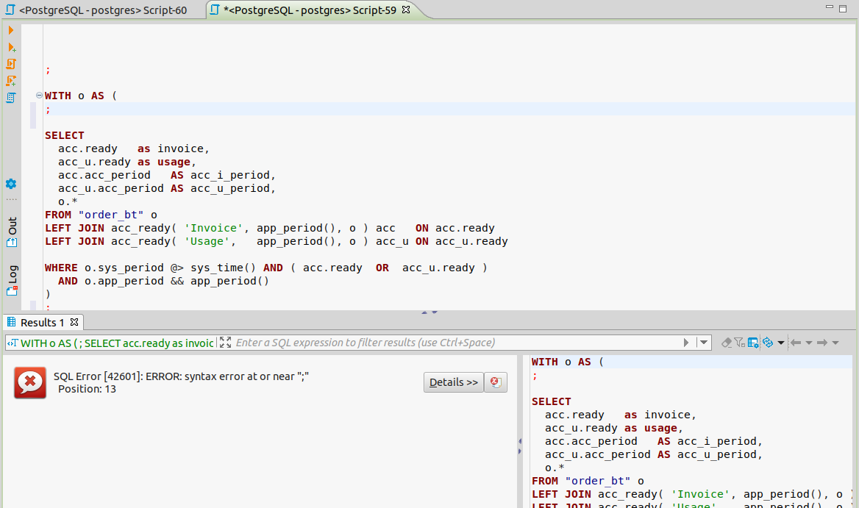The width and height of the screenshot is (859, 508).
Task: Open the Log side panel
Action: pos(10,279)
